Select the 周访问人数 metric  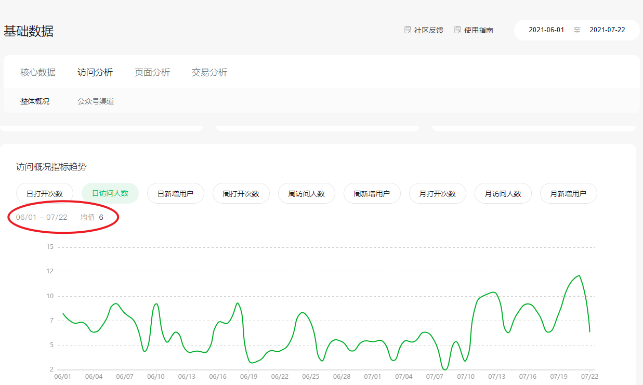click(x=307, y=193)
